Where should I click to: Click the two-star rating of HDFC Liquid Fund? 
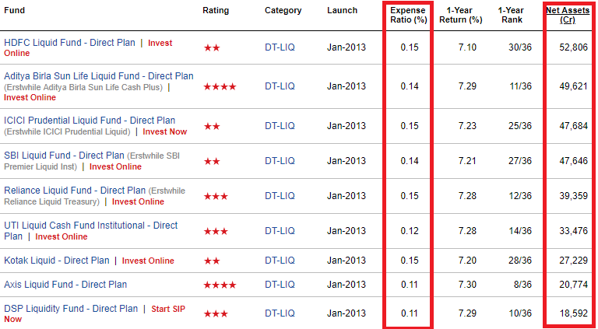click(x=212, y=48)
